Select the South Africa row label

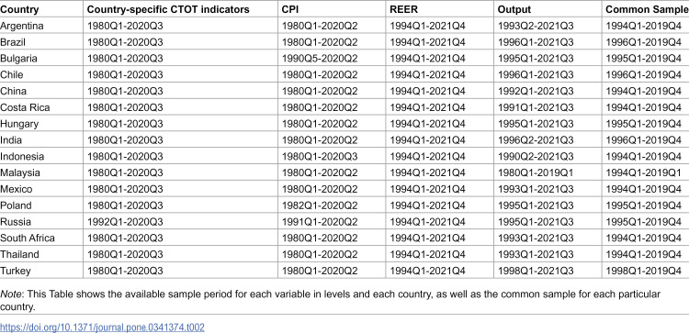28,238
